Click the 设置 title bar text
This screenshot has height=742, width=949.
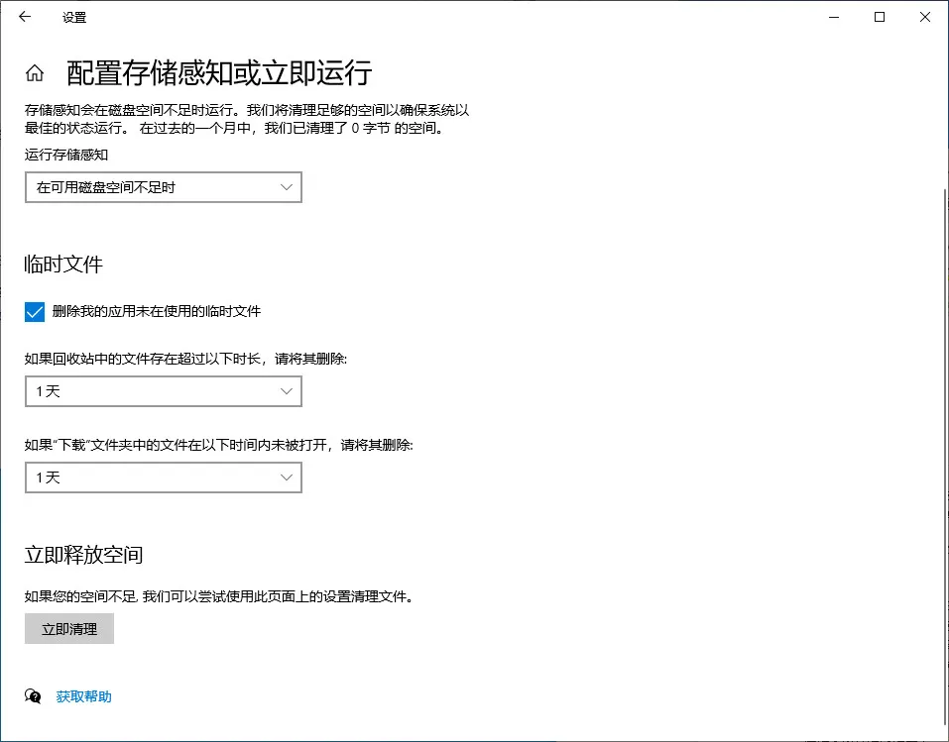72,17
